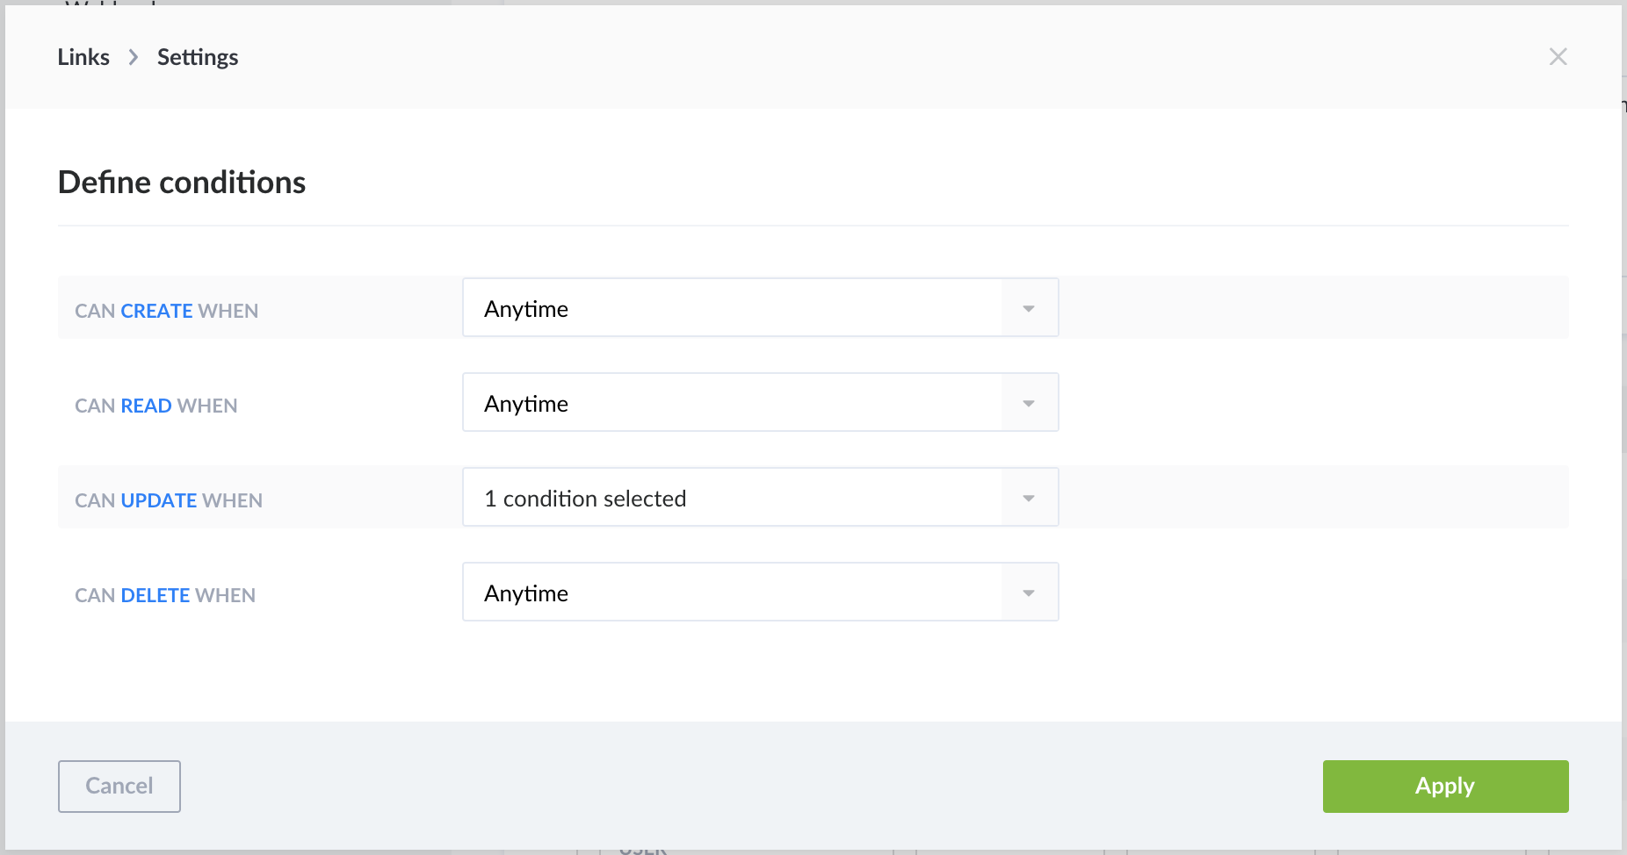1627x855 pixels.
Task: Click the chevron arrow on the DELETE dropdown
Action: (1028, 592)
